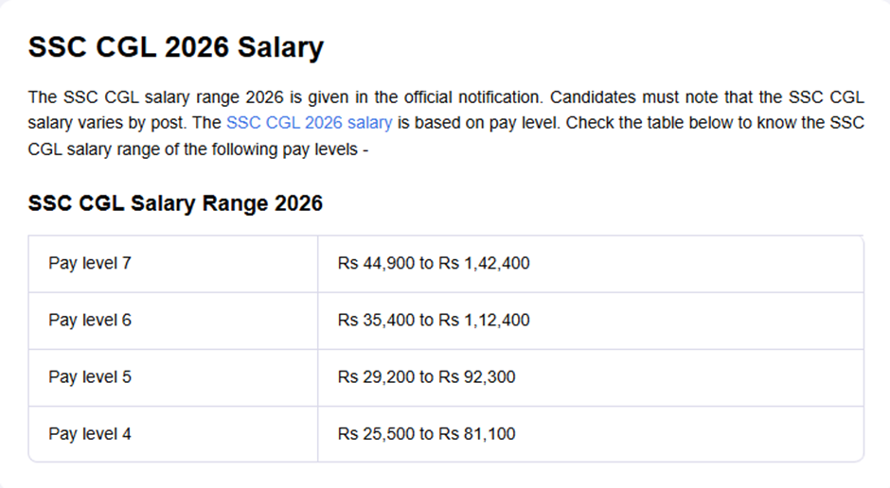Click the Rs 35,400 to Rs 1,12,400 cell
890x488 pixels.
(x=591, y=321)
